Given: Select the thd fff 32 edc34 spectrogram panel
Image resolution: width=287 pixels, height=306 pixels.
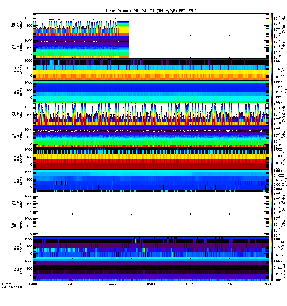Looking at the screenshot, I should [151, 114].
